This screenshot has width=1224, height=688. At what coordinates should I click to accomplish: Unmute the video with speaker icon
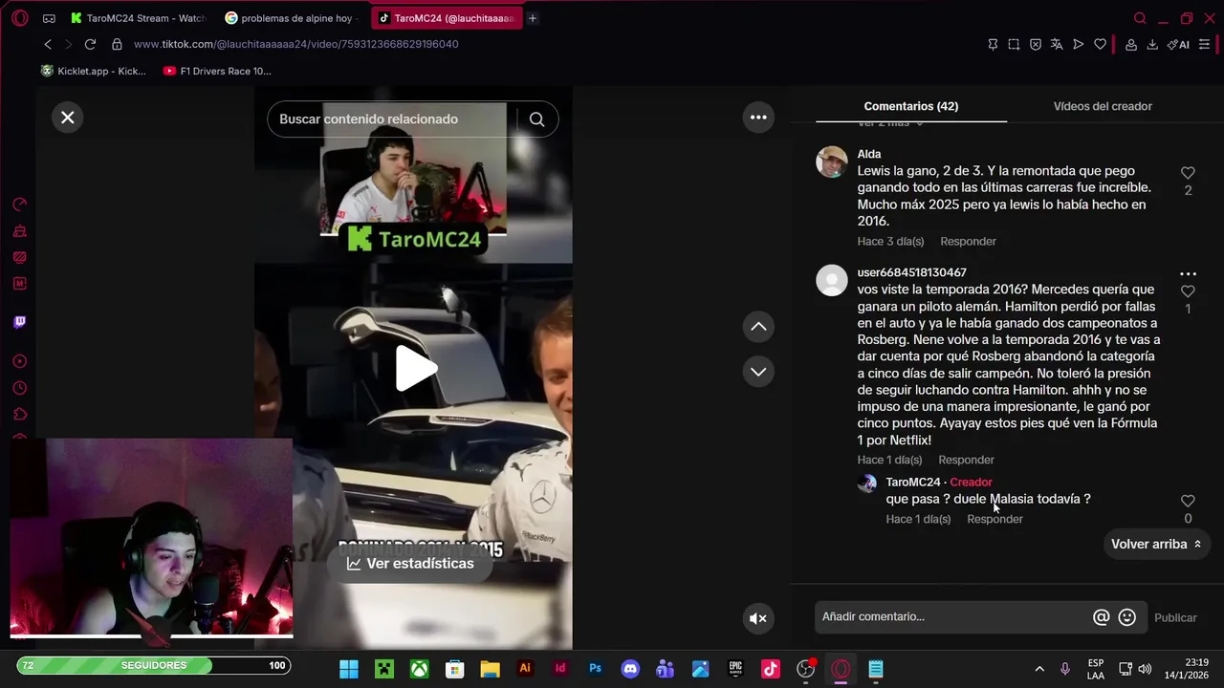point(758,618)
